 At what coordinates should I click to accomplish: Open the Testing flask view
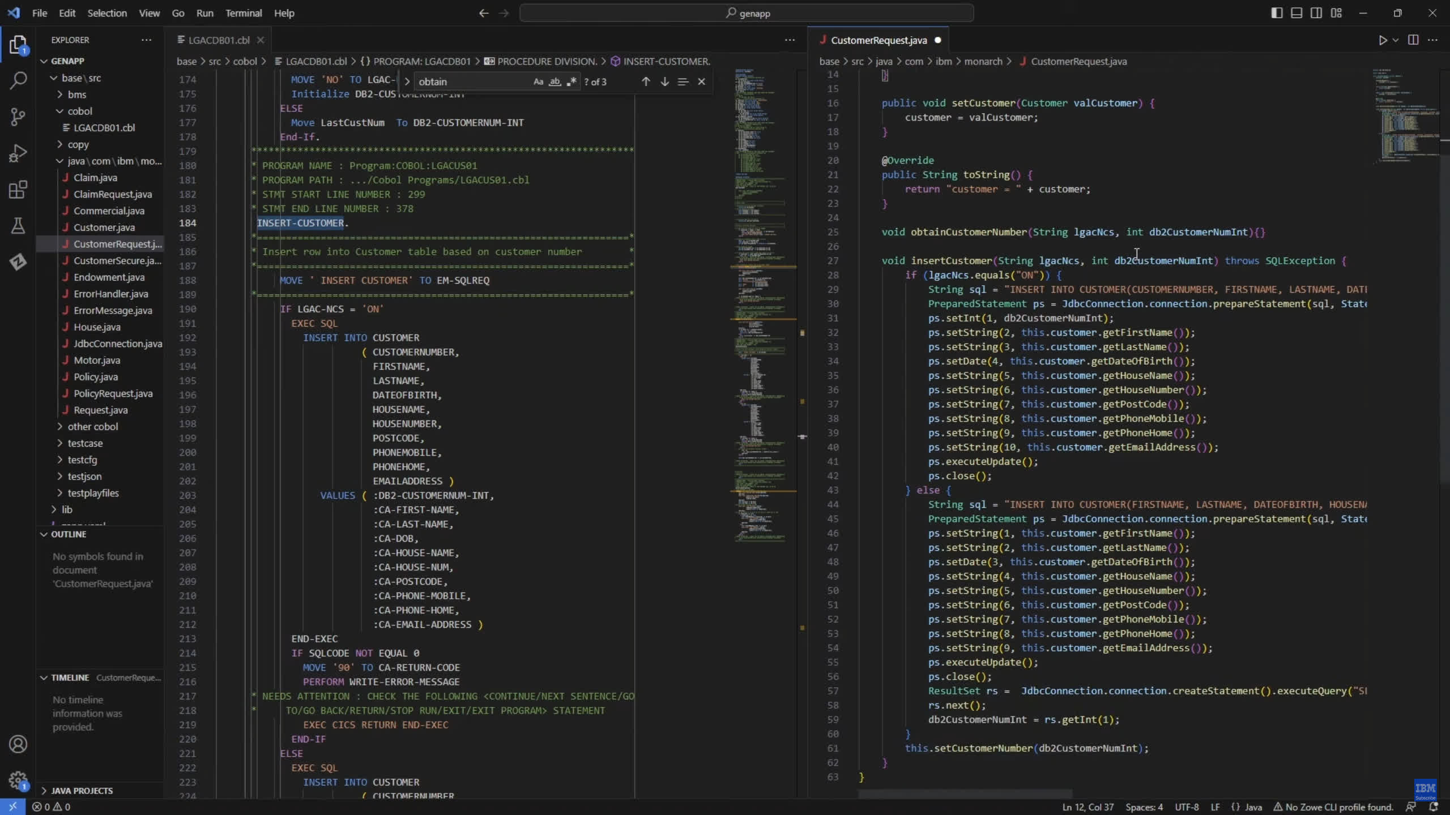18,226
